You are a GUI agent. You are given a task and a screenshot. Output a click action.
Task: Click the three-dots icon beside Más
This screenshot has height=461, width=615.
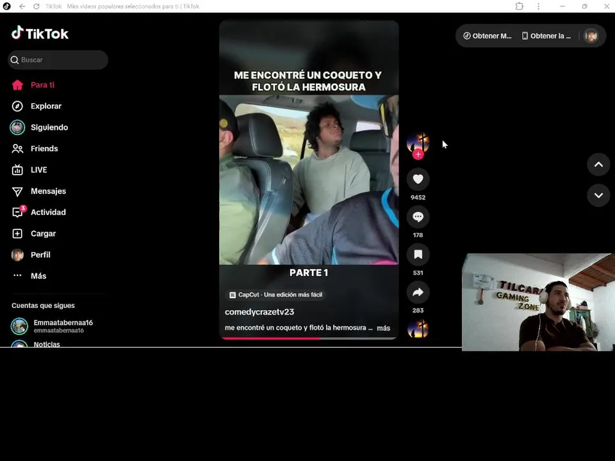click(x=17, y=275)
